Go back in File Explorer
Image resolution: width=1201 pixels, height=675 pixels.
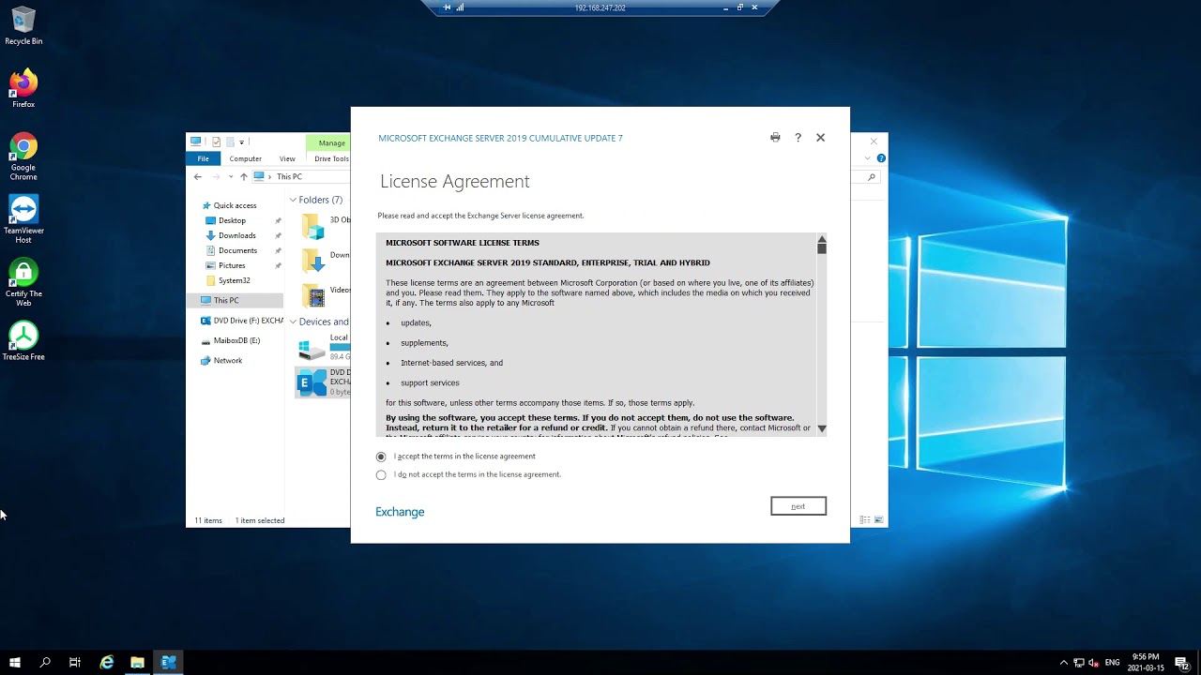point(197,176)
